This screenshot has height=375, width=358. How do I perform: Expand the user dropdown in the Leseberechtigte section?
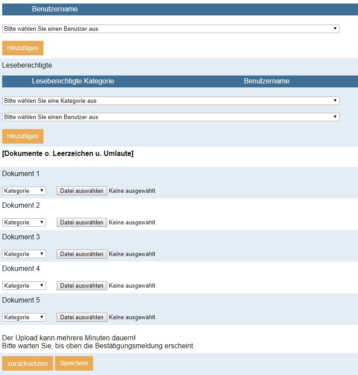[170, 117]
